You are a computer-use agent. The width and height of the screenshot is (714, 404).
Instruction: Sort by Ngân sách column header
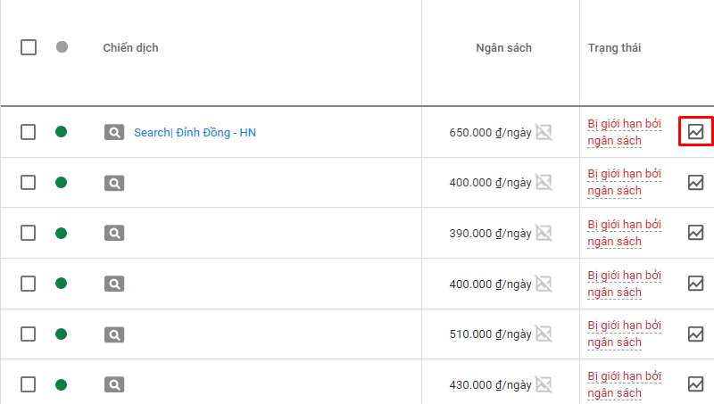click(x=503, y=47)
